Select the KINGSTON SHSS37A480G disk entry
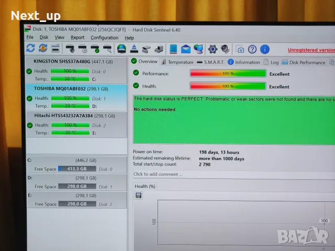 click(76, 70)
